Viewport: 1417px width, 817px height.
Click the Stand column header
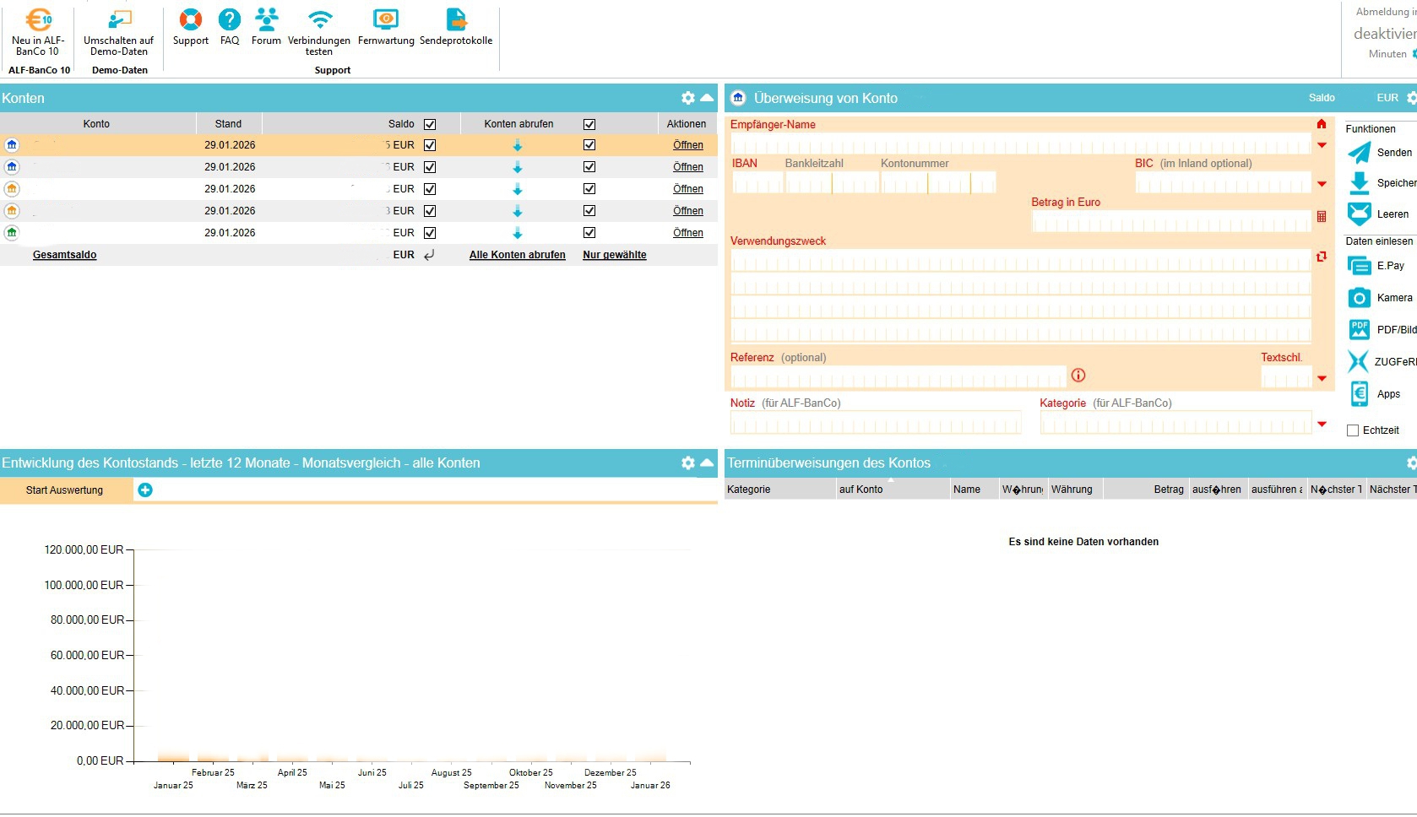click(x=228, y=124)
